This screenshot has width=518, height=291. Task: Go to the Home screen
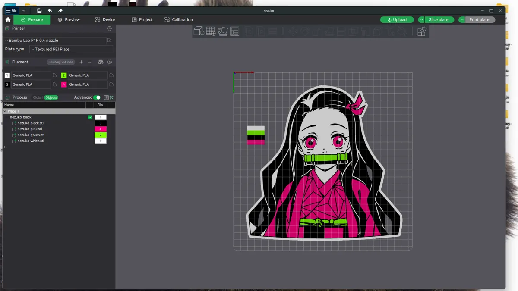point(8,20)
